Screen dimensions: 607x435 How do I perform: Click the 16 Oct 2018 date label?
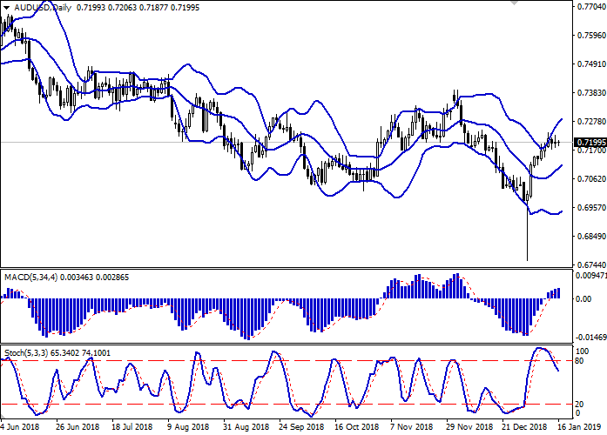click(x=356, y=427)
